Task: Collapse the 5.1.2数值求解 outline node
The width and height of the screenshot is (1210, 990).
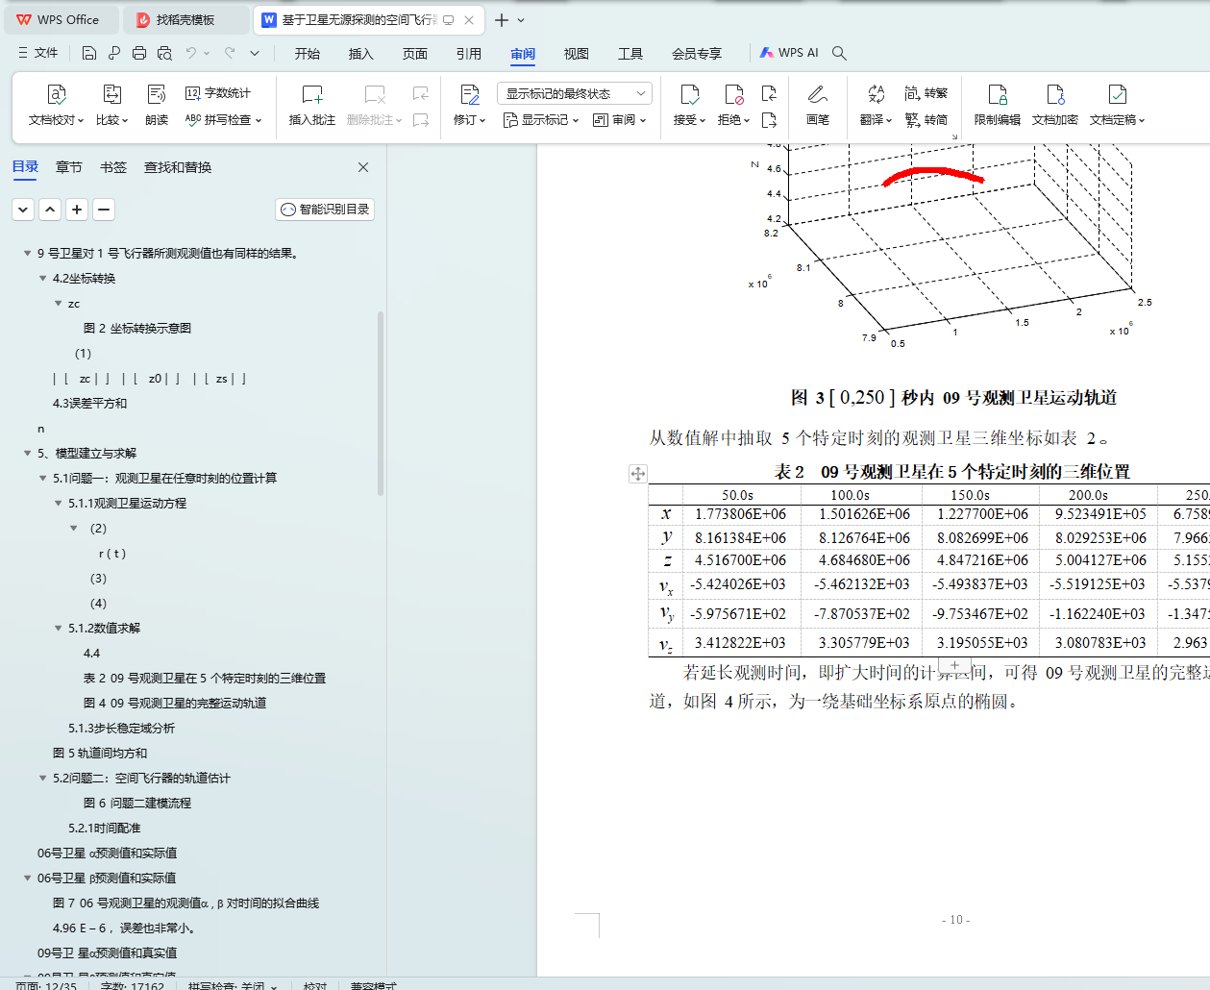Action: [58, 629]
